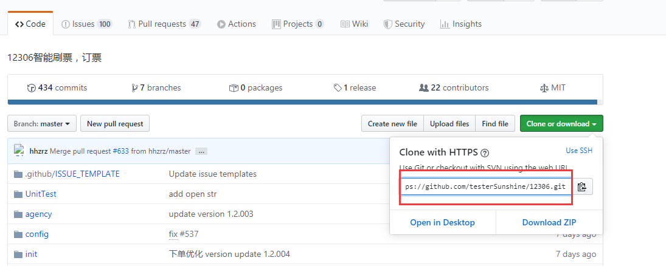The image size is (666, 266).
Task: Click the release tag icon
Action: tap(338, 88)
